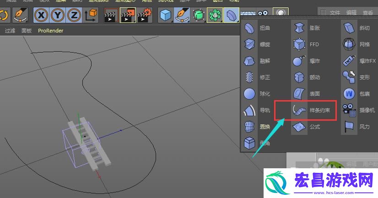The width and height of the screenshot is (378, 198).
Task: Click the undo/redo arrow icon
Action: (x=4, y=15)
